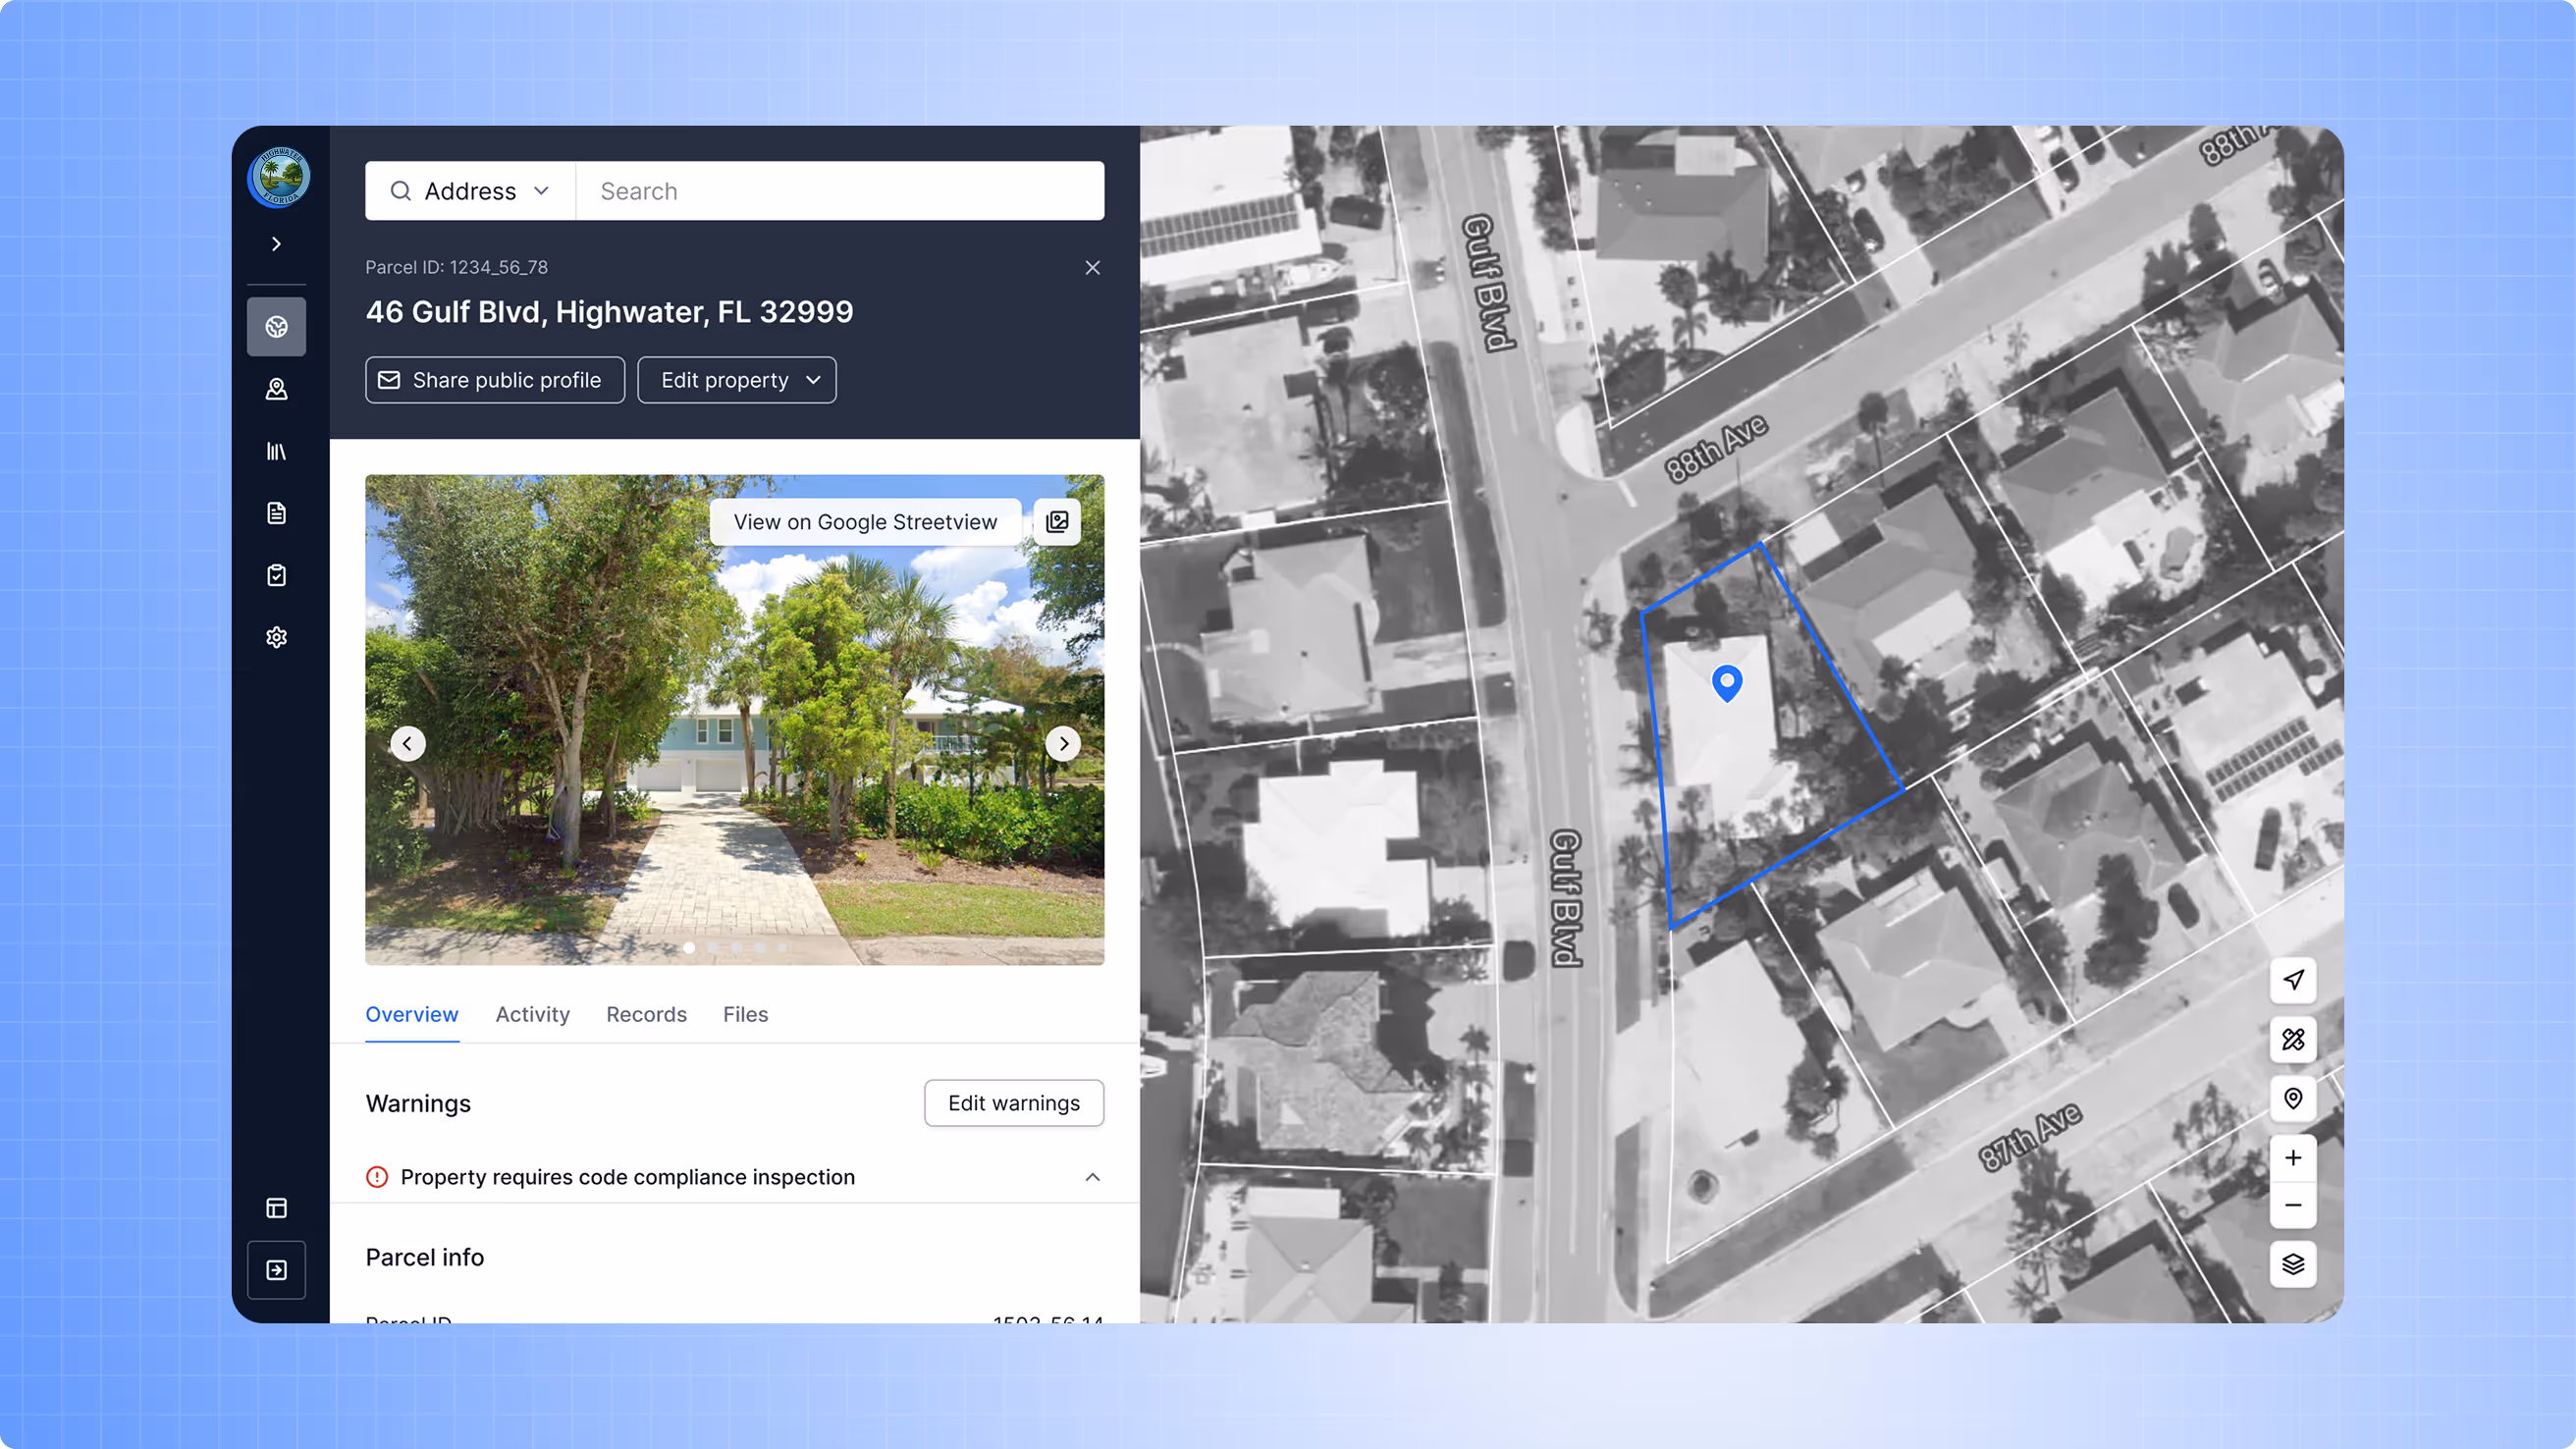Open the Edit property dropdown

(x=737, y=380)
